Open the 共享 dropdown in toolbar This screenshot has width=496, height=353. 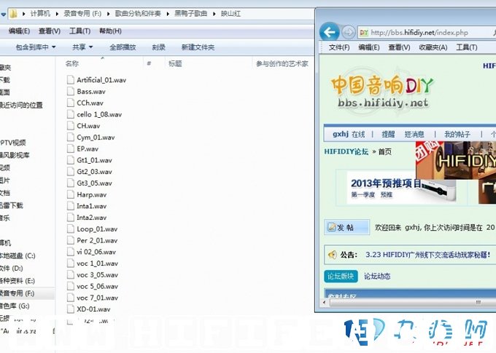[x=82, y=47]
